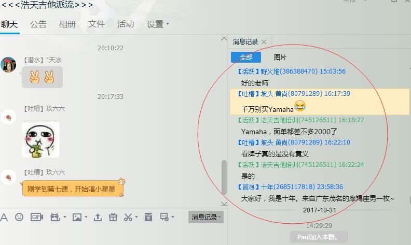Click the 刚学到第七课 message bubble
Image resolution: width=411 pixels, height=245 pixels.
pos(73,188)
